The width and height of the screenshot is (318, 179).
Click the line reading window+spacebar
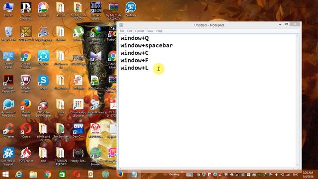pos(147,45)
